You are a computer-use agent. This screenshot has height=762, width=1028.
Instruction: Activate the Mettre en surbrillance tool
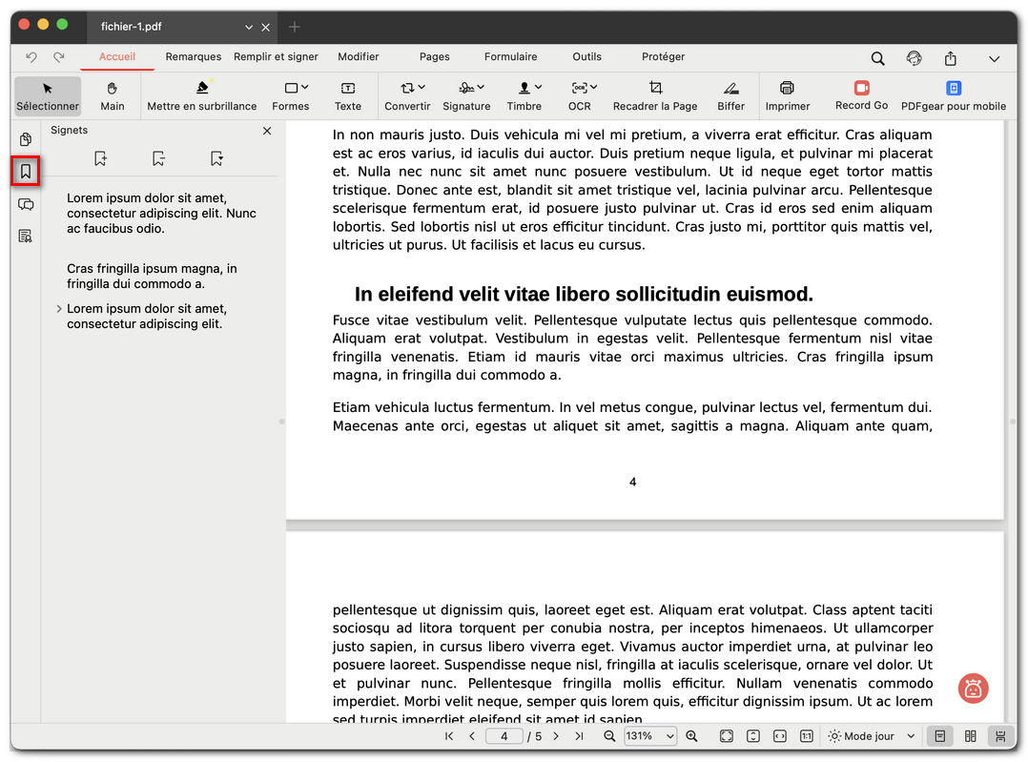tap(202, 95)
